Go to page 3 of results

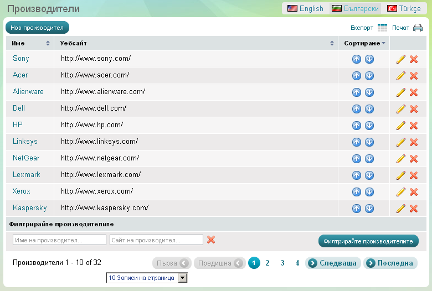(x=282, y=263)
